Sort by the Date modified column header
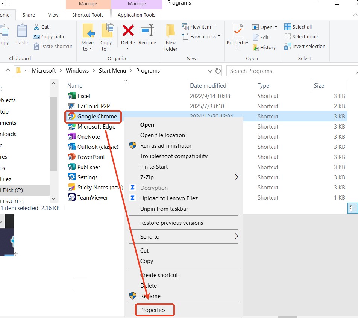This screenshot has height=318, width=358. click(x=208, y=86)
